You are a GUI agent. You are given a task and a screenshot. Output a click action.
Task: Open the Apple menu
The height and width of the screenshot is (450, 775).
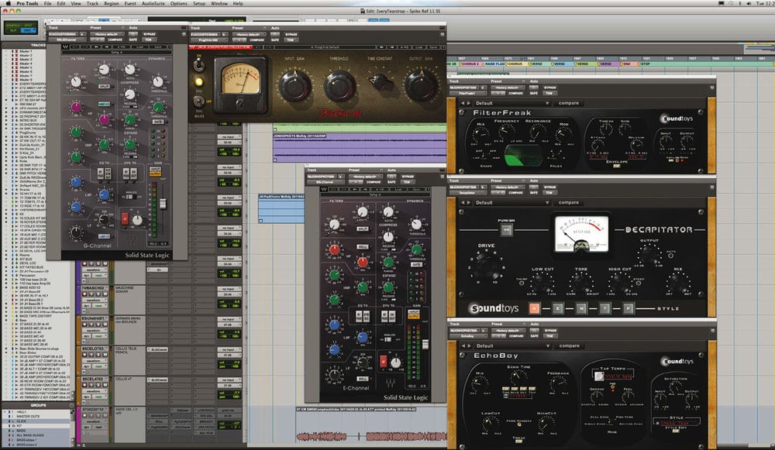9,3
